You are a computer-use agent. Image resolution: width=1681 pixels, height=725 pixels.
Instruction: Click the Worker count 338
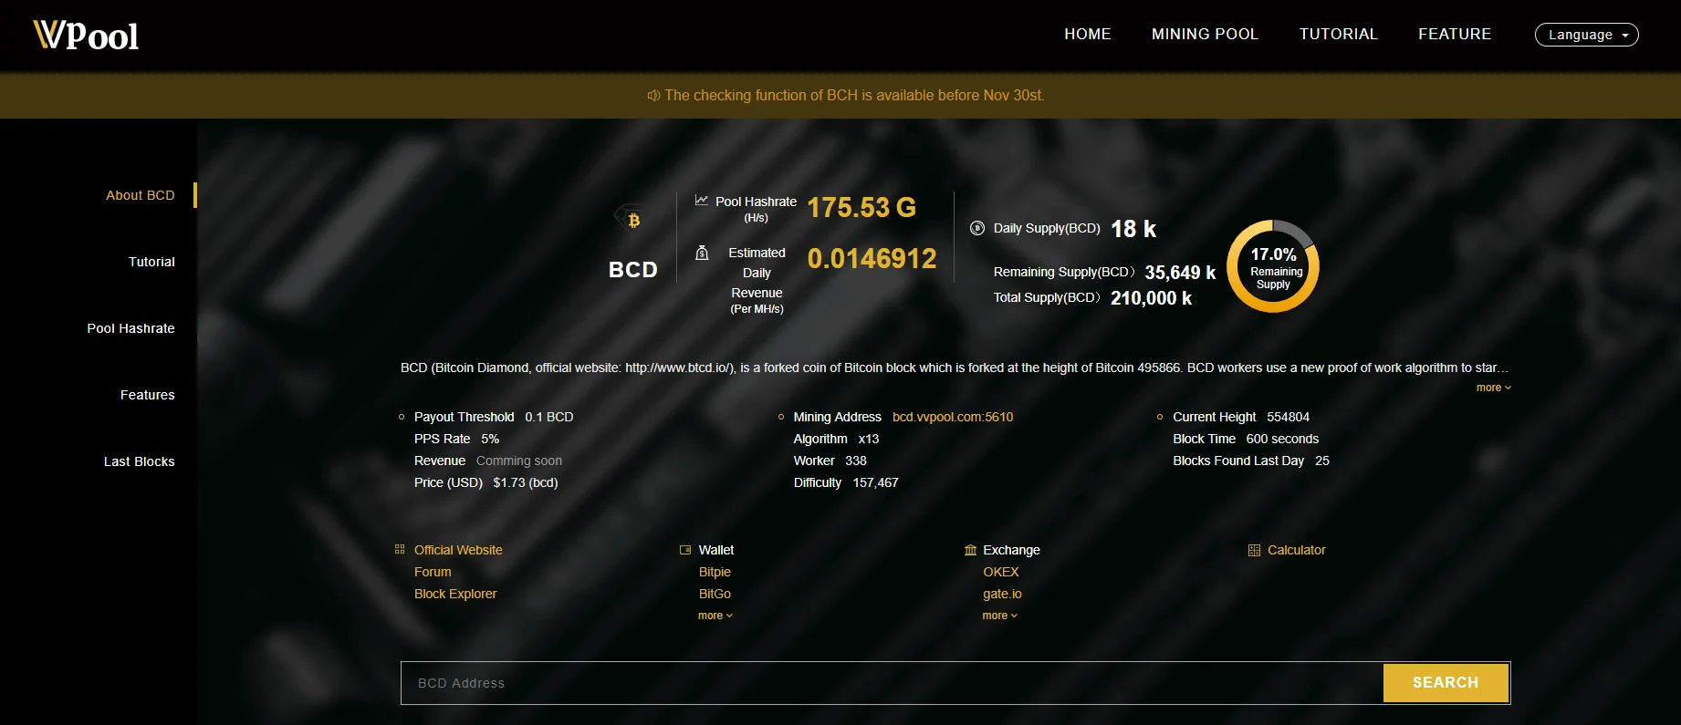[x=856, y=461]
